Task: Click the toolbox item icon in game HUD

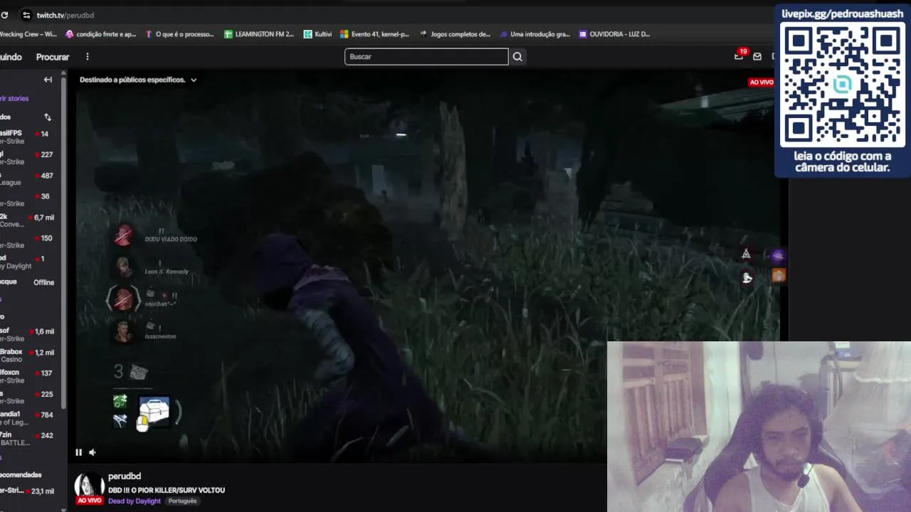Action: (x=154, y=412)
